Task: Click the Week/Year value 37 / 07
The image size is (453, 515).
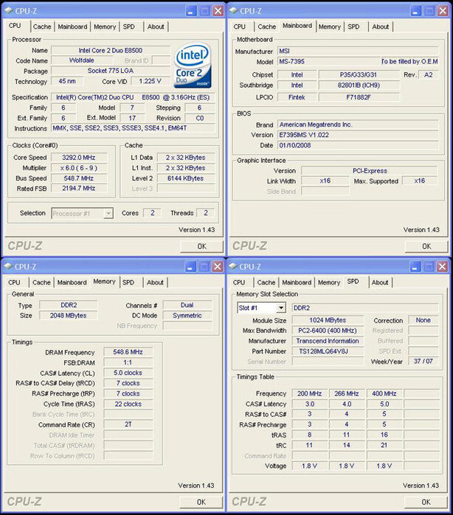Action: click(423, 361)
